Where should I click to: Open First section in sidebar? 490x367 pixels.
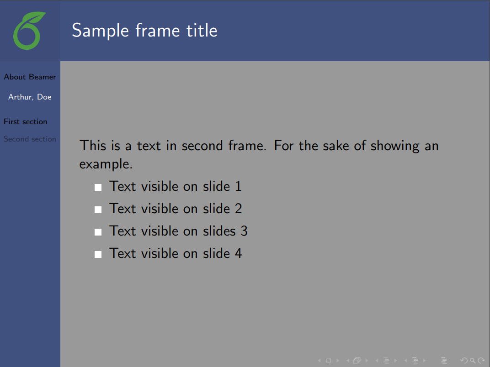[x=25, y=121]
